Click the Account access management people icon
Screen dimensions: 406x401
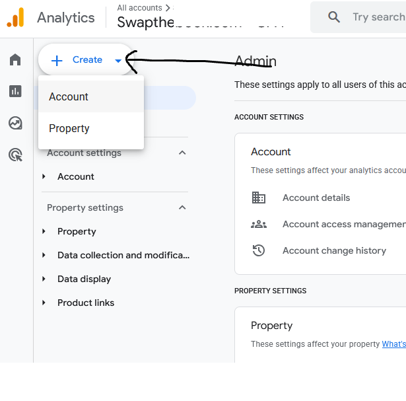pyautogui.click(x=258, y=224)
